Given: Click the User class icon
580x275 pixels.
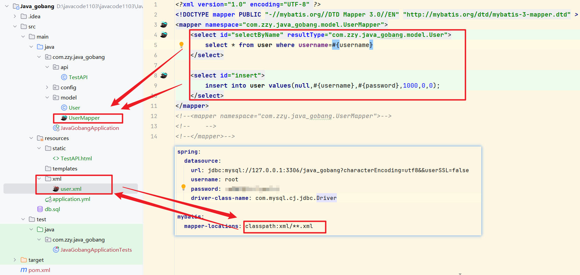Looking at the screenshot, I should [64, 108].
